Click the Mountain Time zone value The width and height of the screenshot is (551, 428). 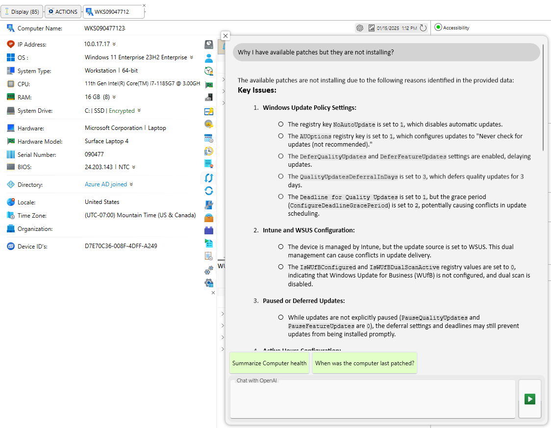pos(140,215)
